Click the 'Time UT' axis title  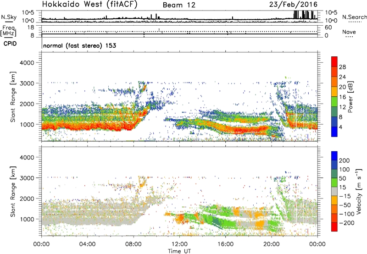point(179,251)
